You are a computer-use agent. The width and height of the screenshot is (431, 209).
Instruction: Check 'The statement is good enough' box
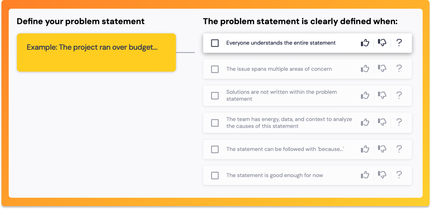(215, 176)
